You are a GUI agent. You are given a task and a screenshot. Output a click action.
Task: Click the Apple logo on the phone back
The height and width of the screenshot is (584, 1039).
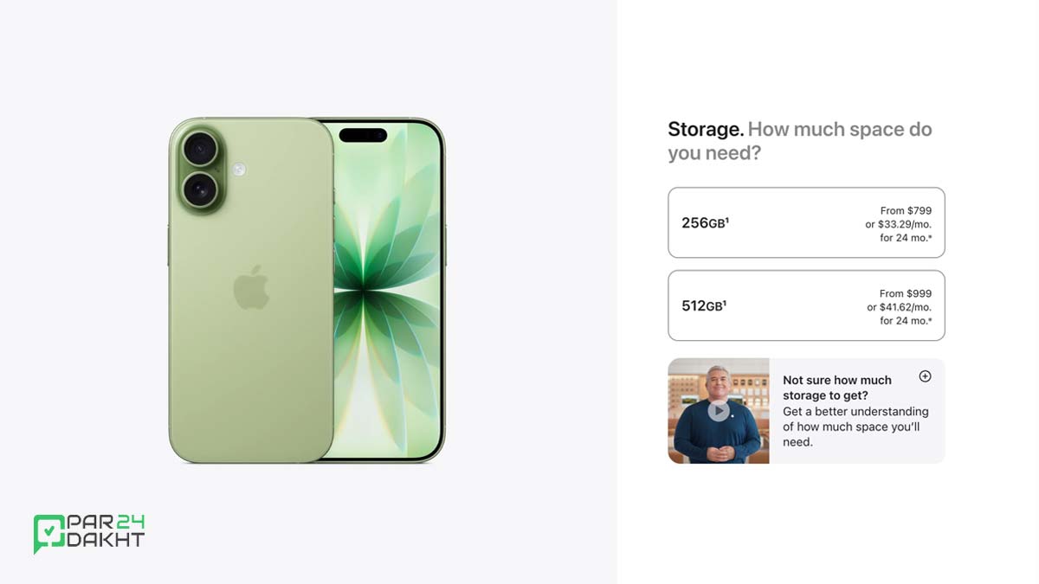point(251,288)
